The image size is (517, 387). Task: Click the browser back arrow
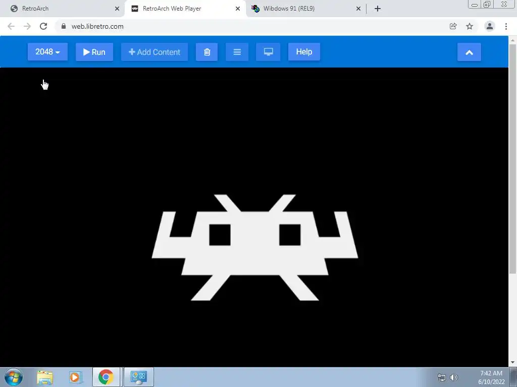11,26
